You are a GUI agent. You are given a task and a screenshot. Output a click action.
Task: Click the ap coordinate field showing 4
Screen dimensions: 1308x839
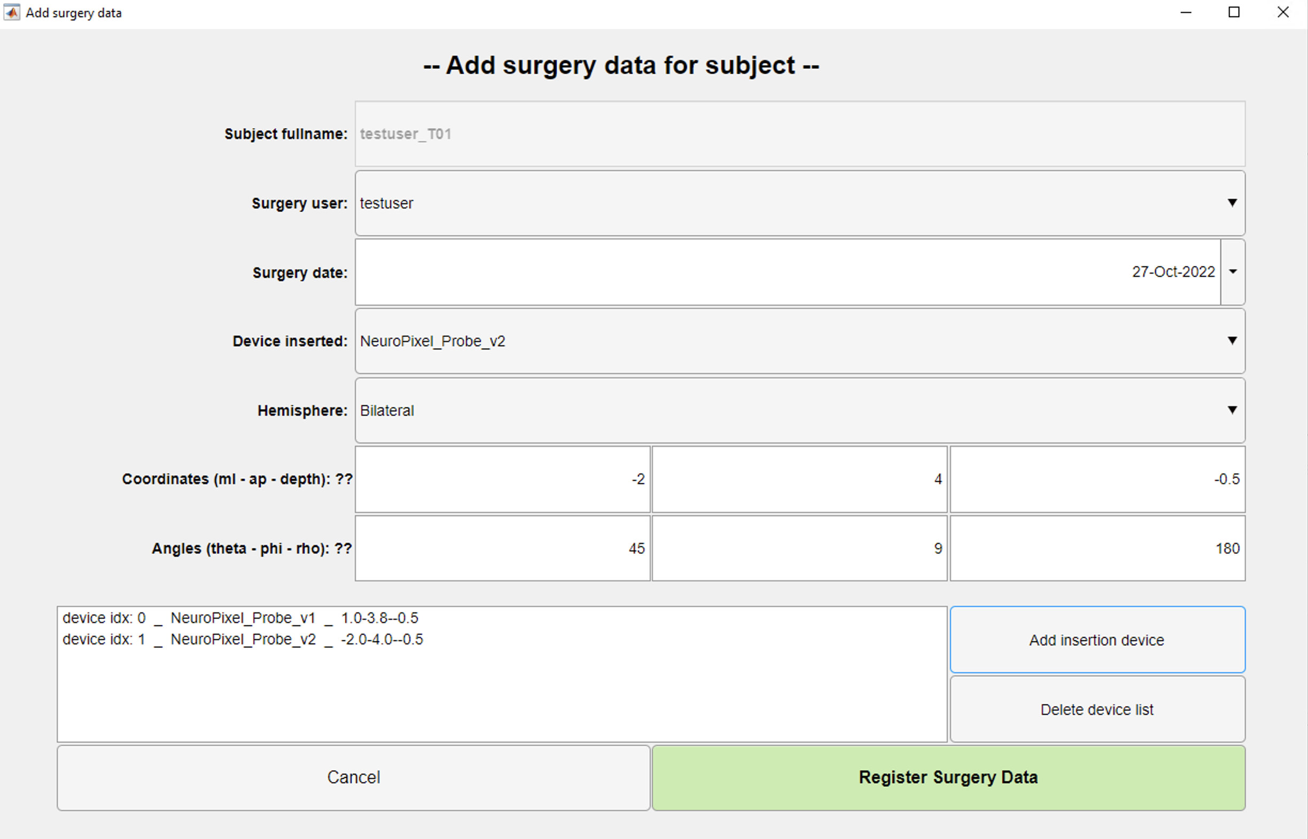point(799,479)
